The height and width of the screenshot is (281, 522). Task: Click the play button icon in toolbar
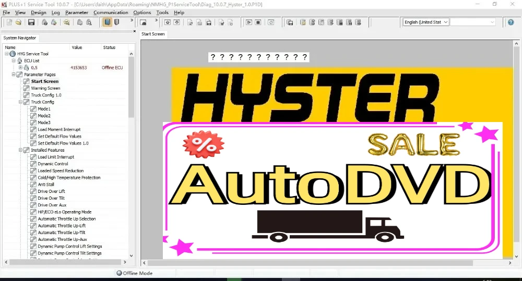click(x=249, y=22)
